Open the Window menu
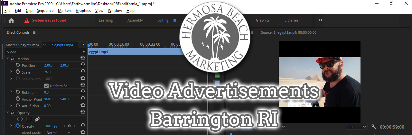Screen dimensions: 412x135 115,11
